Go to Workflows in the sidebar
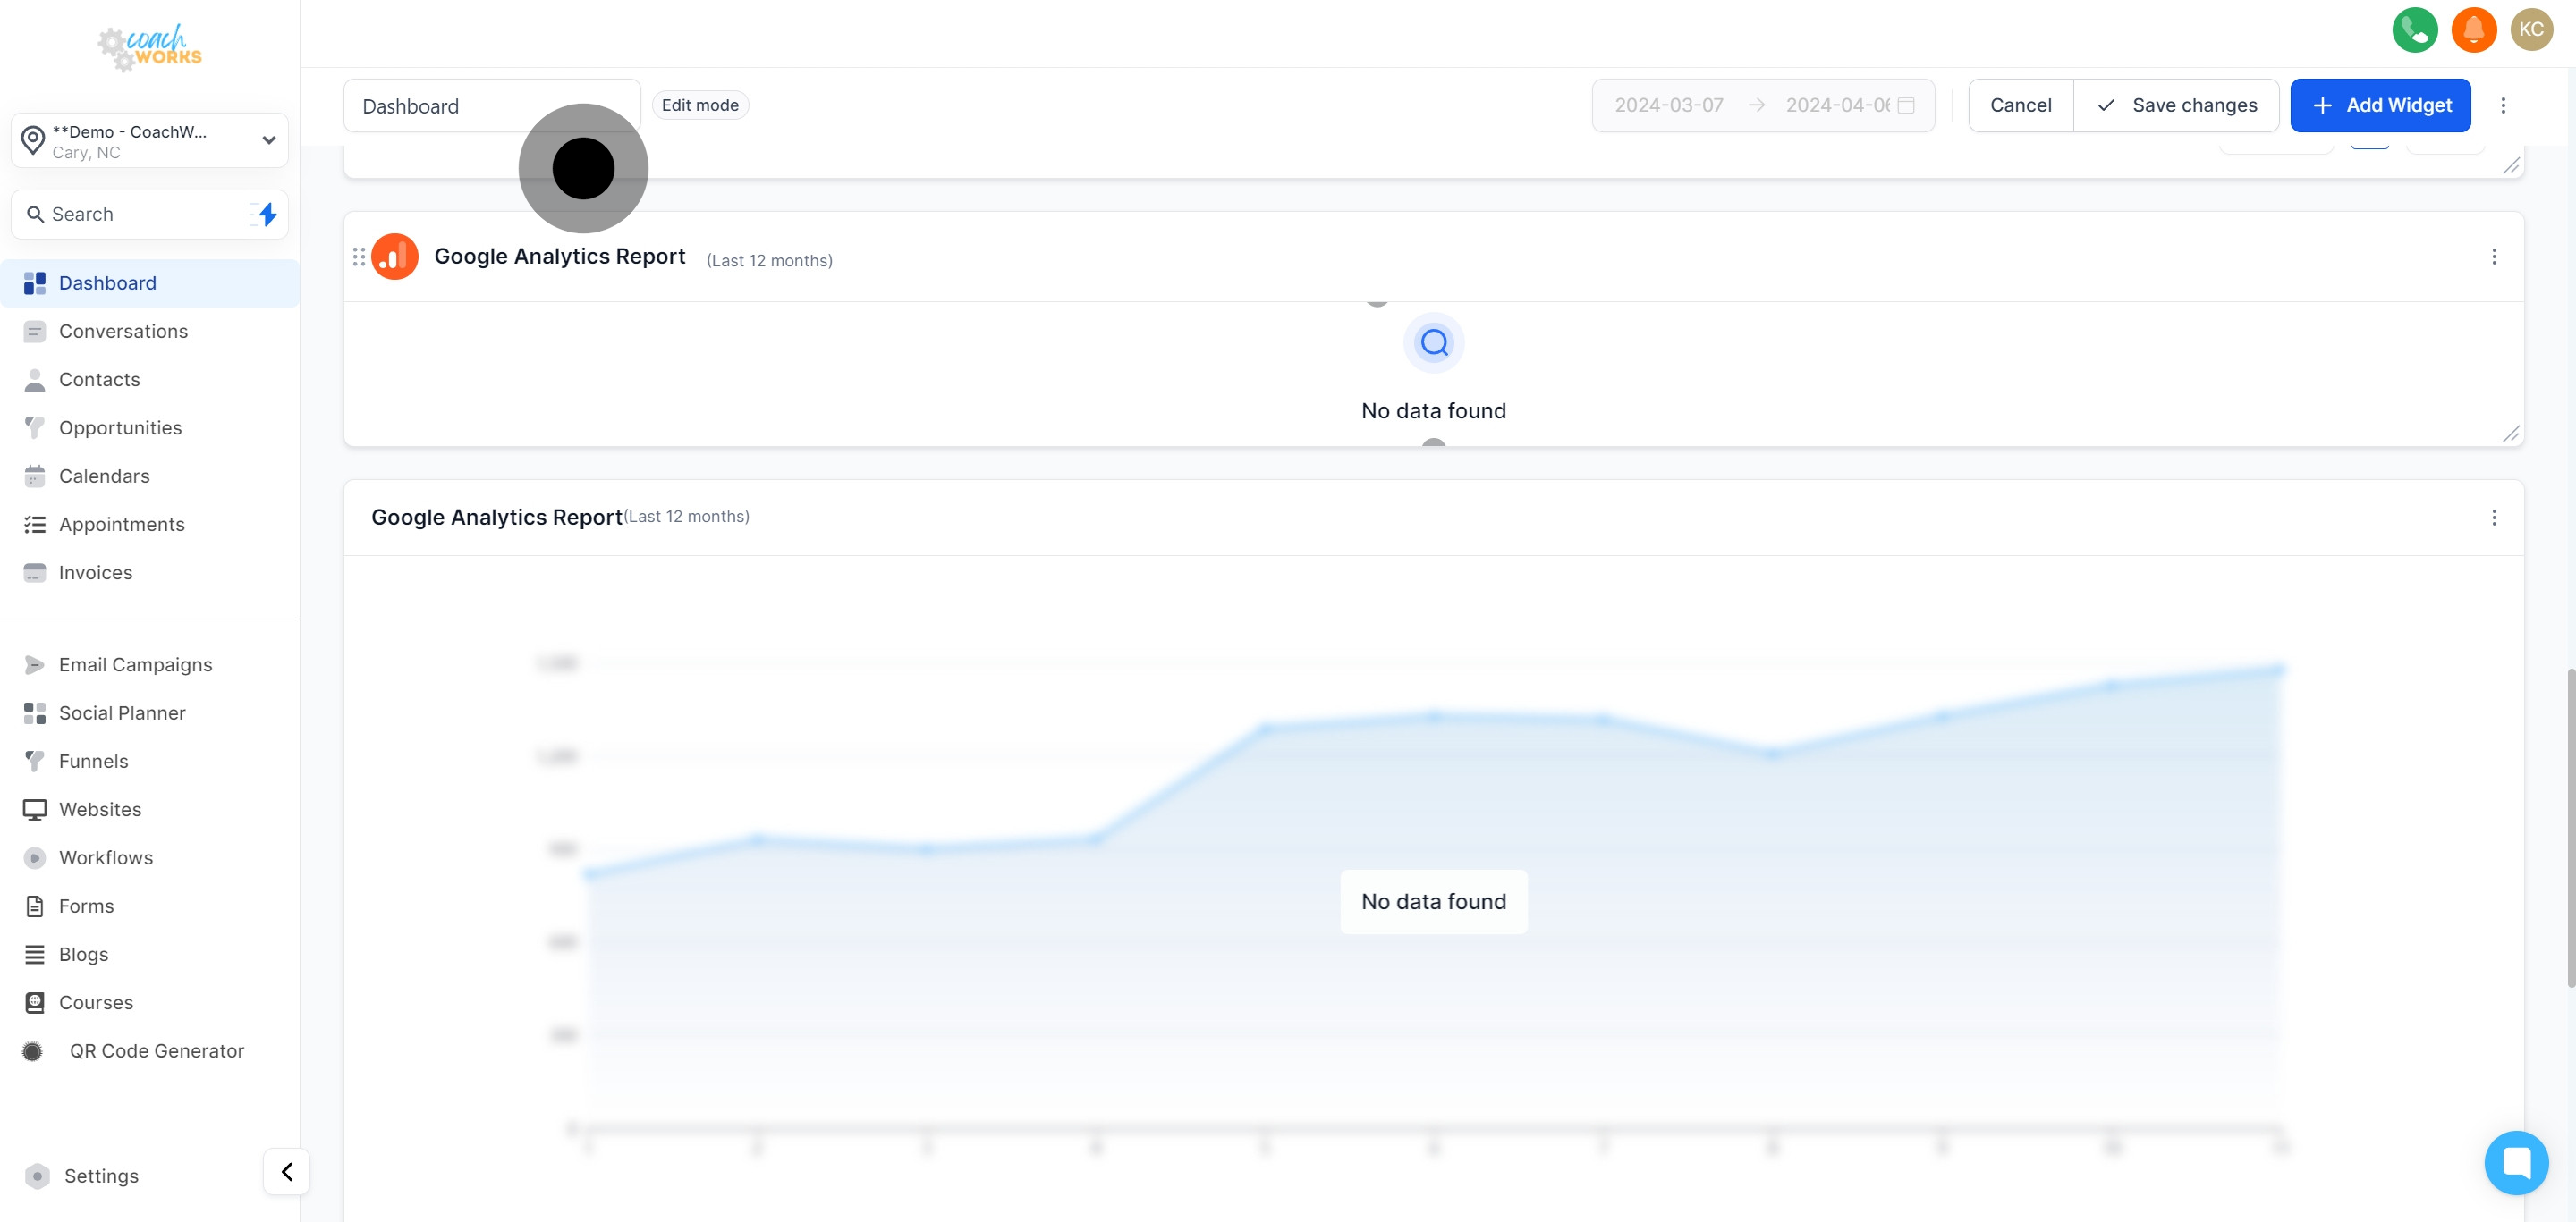2576x1222 pixels. (x=106, y=857)
